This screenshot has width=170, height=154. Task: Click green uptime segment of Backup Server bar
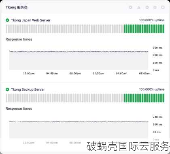click(x=144, y=98)
